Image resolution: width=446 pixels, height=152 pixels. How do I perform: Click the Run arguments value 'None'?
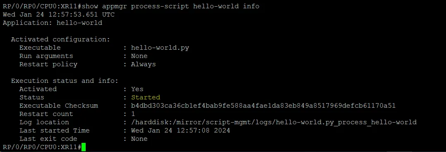coord(139,56)
